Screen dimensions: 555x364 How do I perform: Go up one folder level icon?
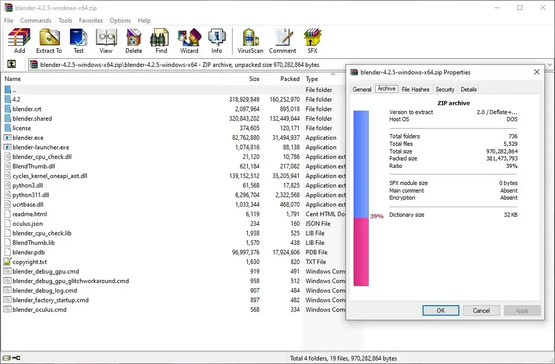tap(12, 64)
